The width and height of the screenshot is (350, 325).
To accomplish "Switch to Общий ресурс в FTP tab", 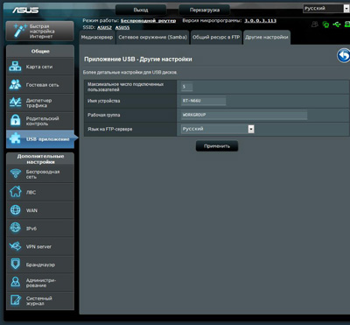I will [216, 38].
